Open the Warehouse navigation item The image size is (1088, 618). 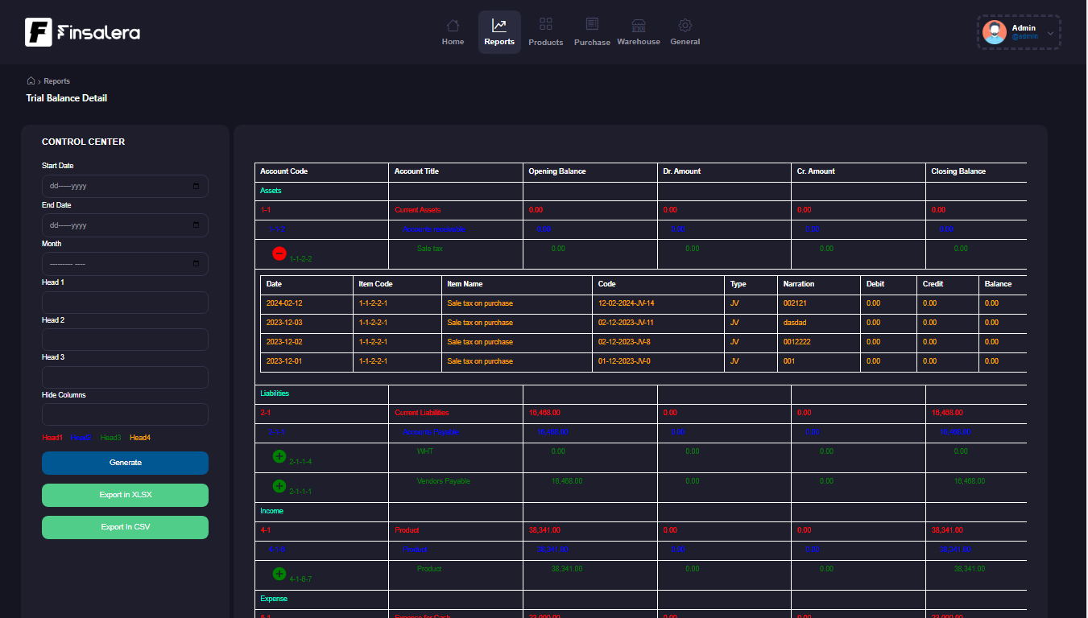point(639,32)
